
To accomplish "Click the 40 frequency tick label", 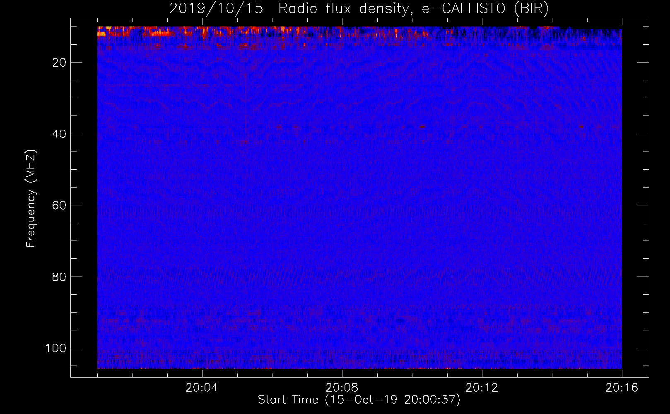I will [x=60, y=134].
